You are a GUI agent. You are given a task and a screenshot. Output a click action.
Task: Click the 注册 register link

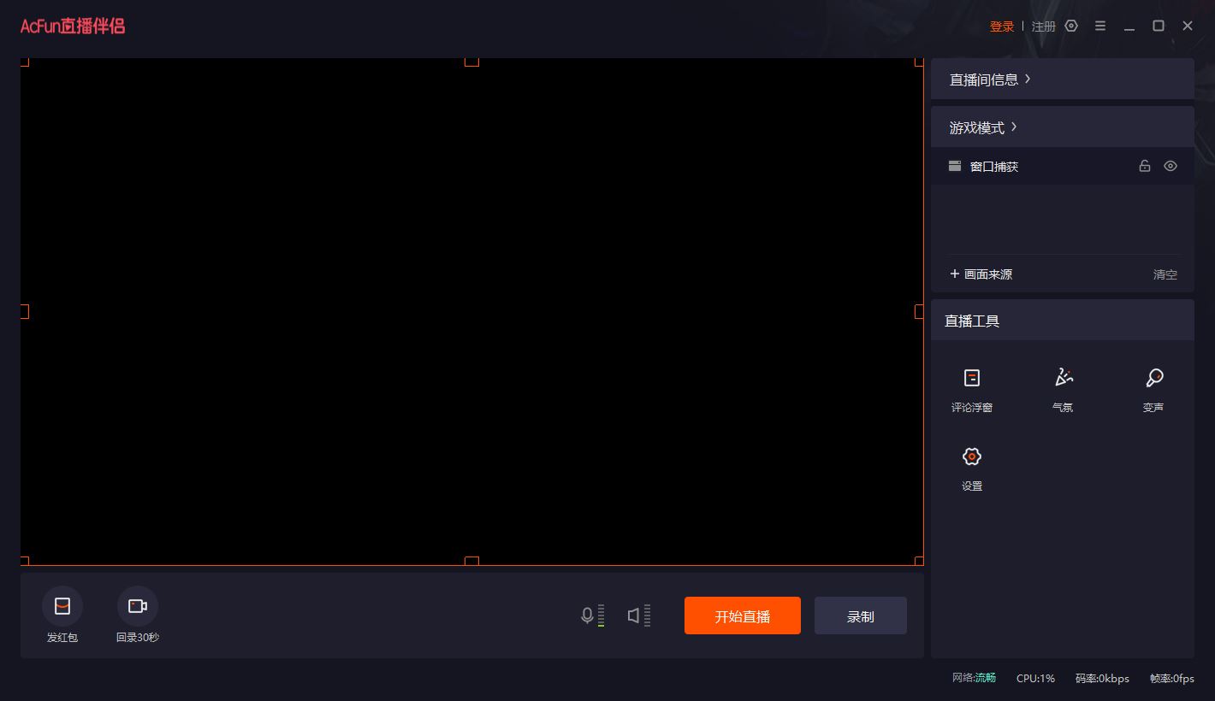[x=1044, y=26]
